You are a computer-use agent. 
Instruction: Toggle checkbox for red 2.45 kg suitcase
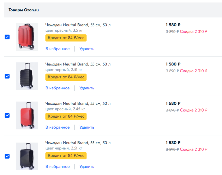point(7,115)
